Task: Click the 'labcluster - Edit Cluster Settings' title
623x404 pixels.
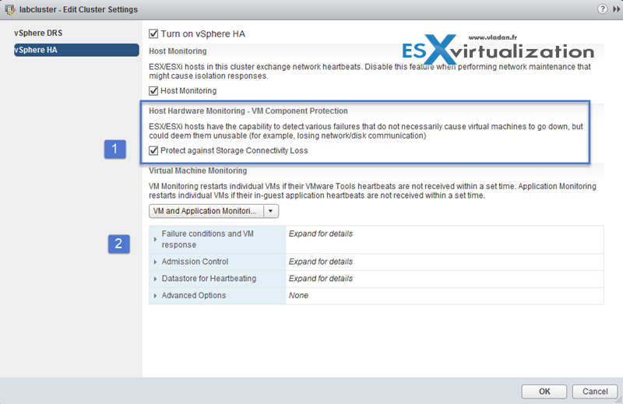Action: pyautogui.click(x=79, y=9)
